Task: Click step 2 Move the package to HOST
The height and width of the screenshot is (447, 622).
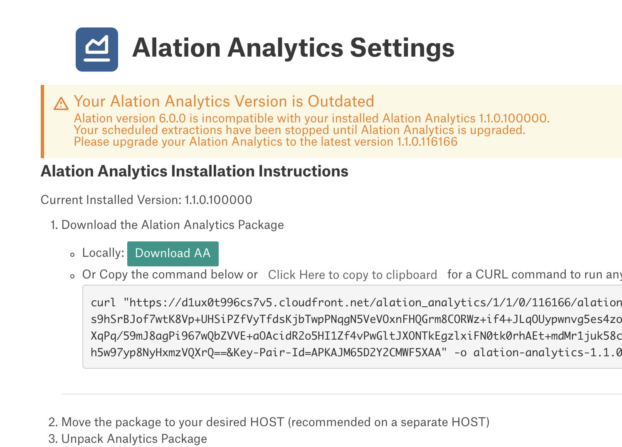Action: pos(269,422)
